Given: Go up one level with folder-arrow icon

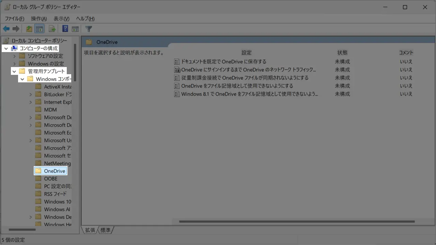Looking at the screenshot, I should 29,29.
